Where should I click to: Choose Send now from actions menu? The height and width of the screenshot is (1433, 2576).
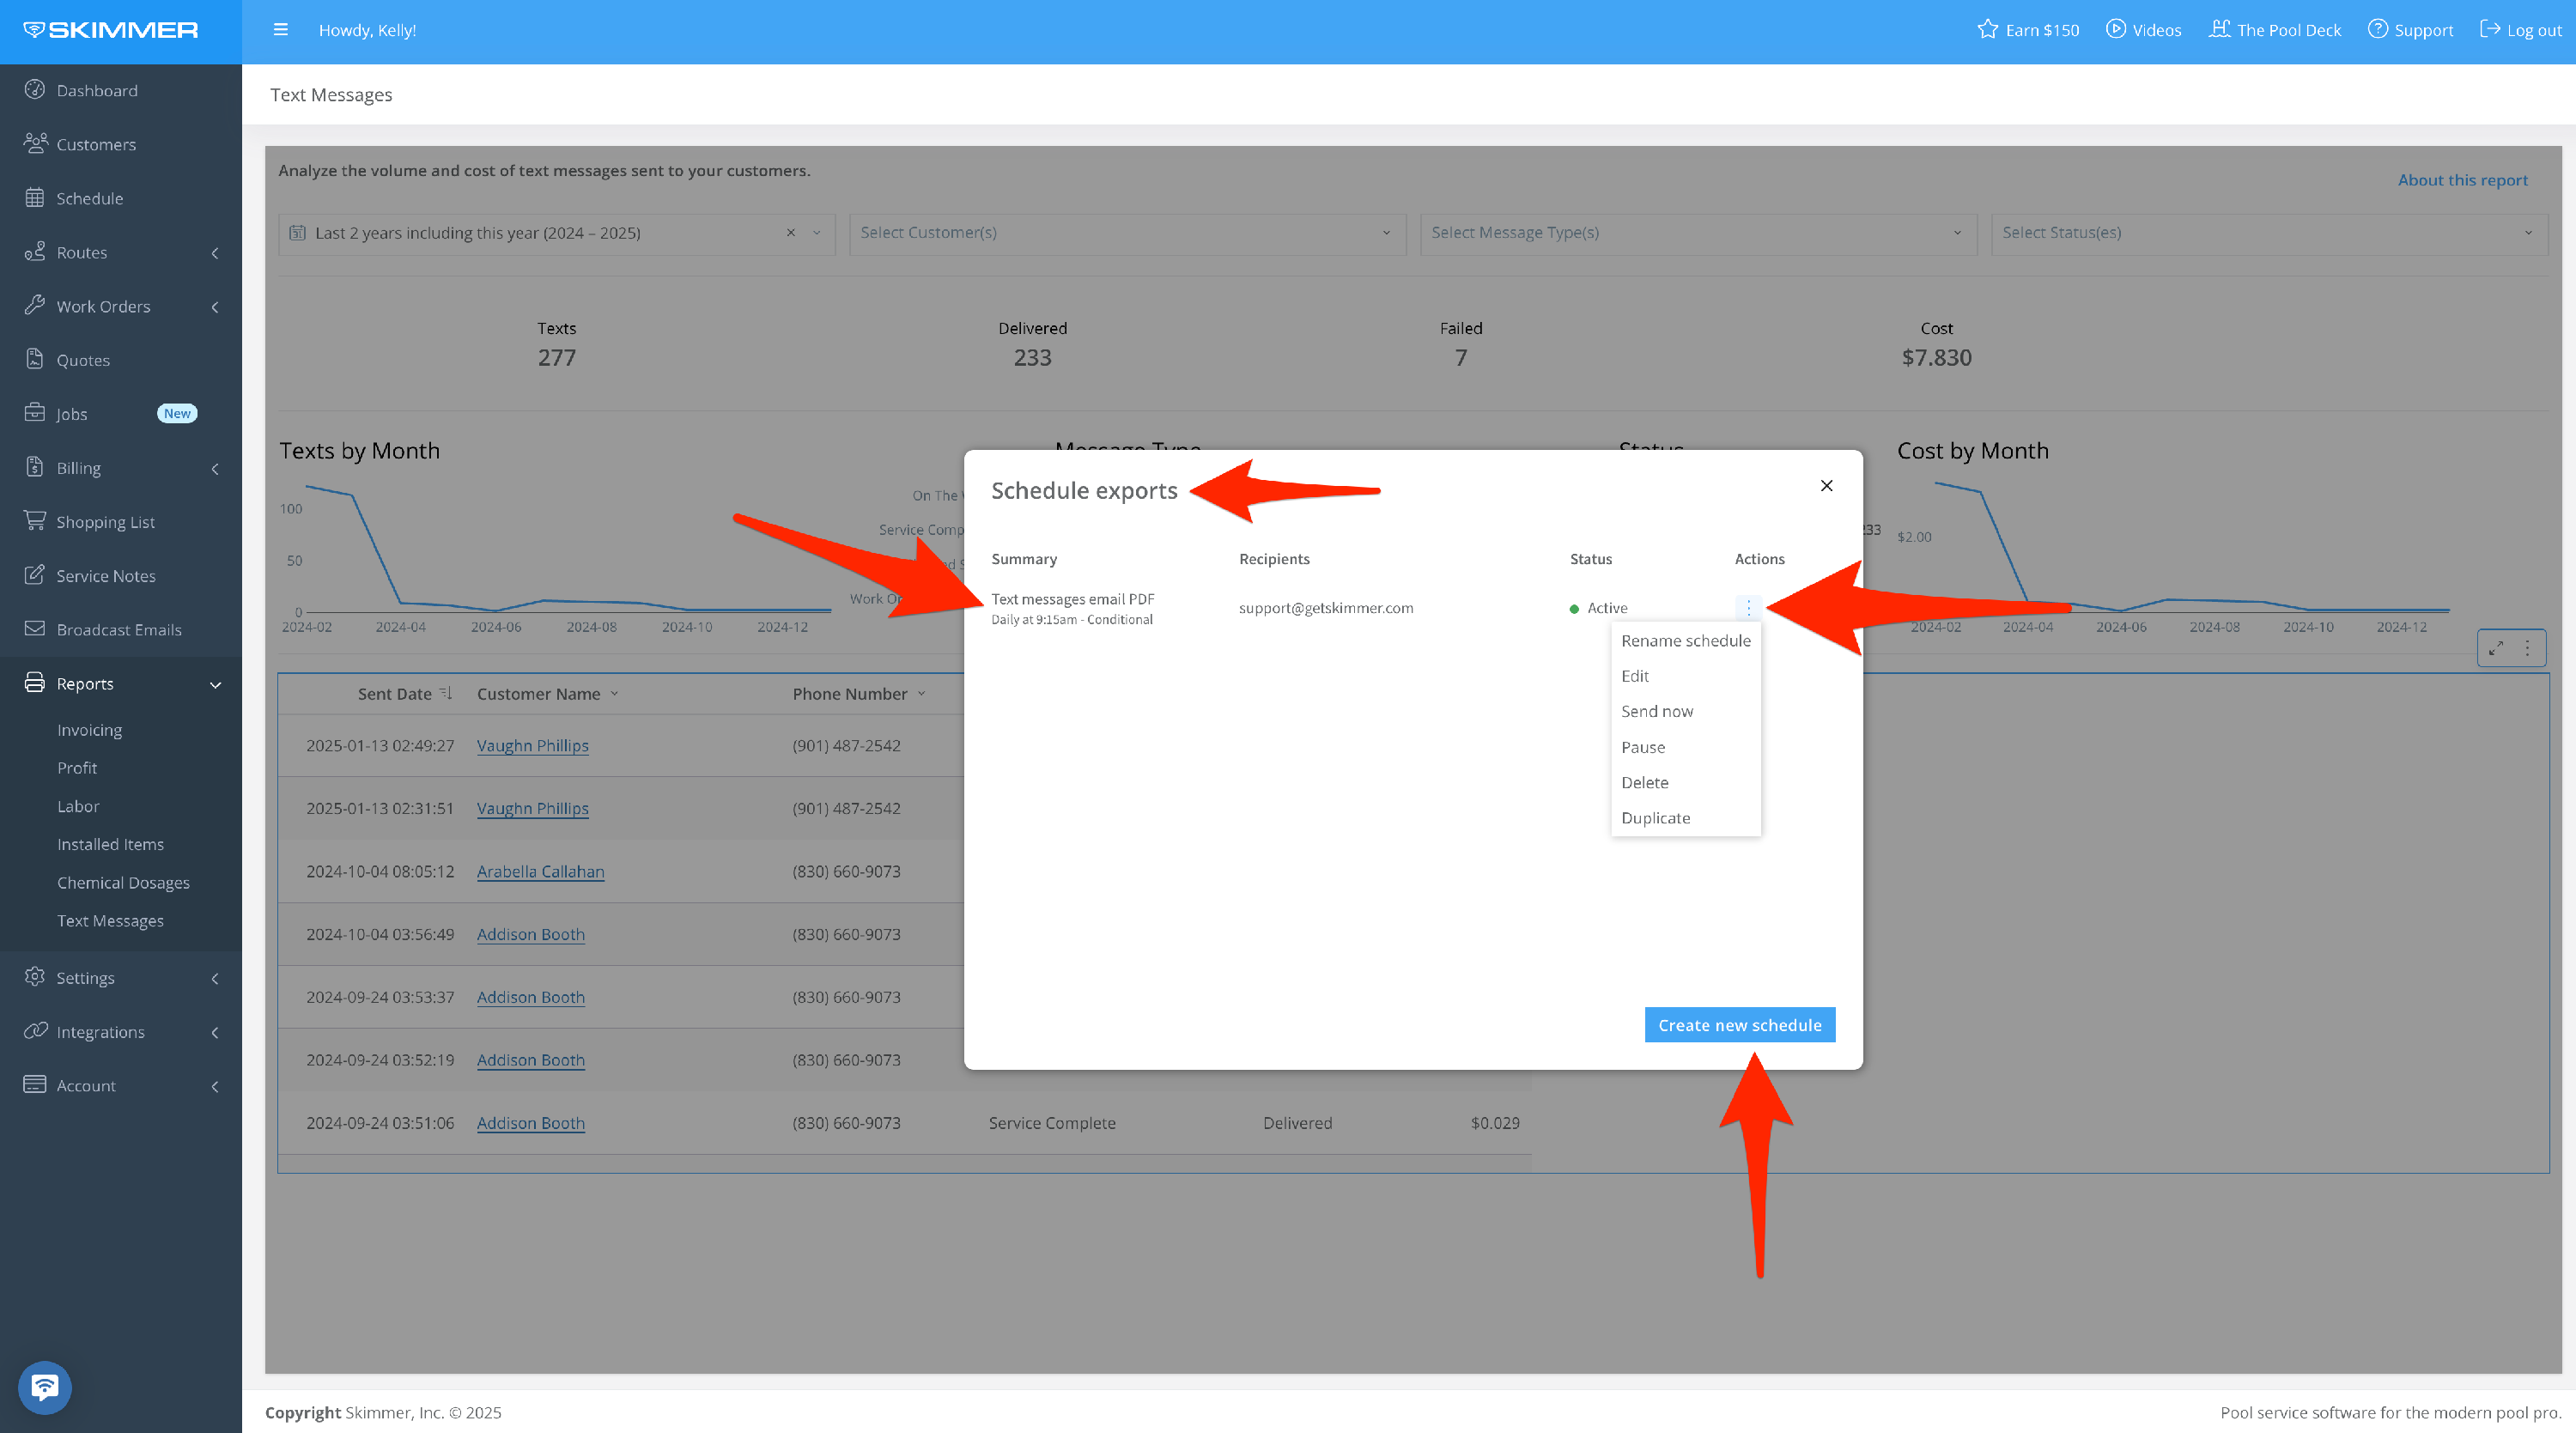pos(1657,711)
